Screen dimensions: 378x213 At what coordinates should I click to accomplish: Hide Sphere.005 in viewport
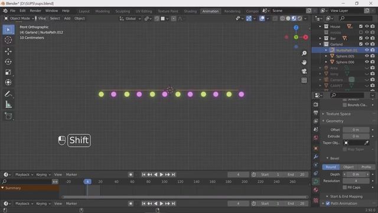pyautogui.click(x=367, y=56)
